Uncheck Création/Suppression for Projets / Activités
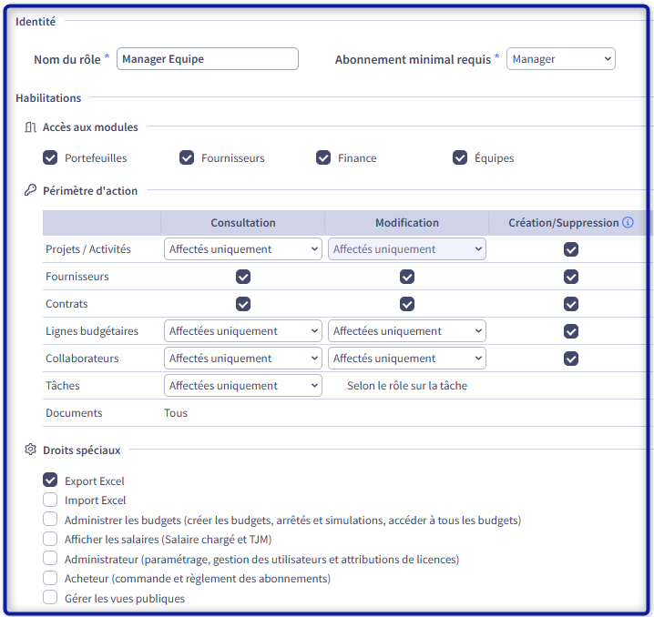The height and width of the screenshot is (617, 654). 571,249
